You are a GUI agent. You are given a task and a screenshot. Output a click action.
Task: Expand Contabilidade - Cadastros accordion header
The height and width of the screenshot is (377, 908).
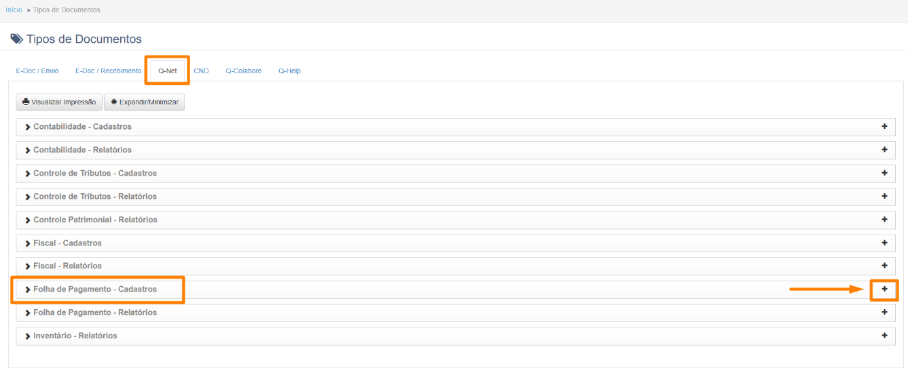[x=82, y=127]
